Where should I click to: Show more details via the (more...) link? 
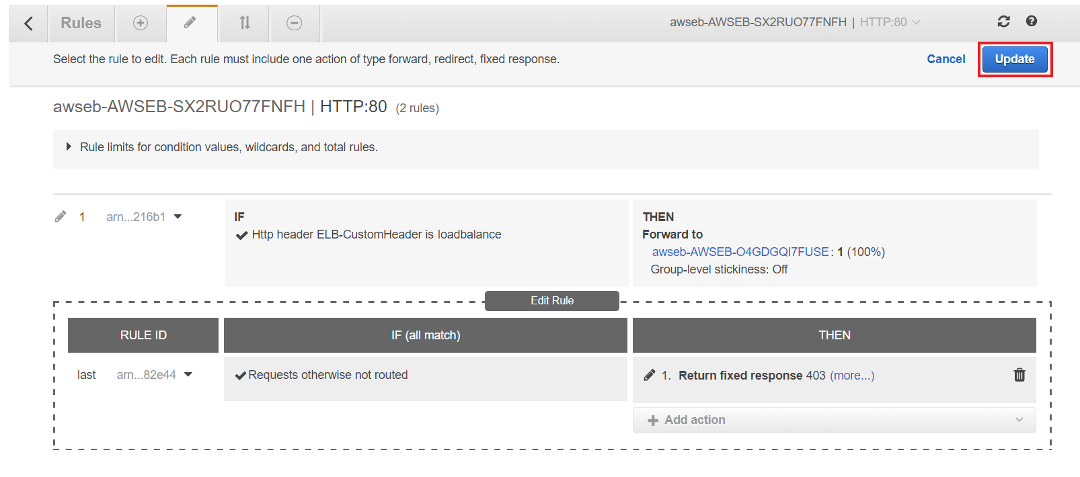click(x=851, y=375)
